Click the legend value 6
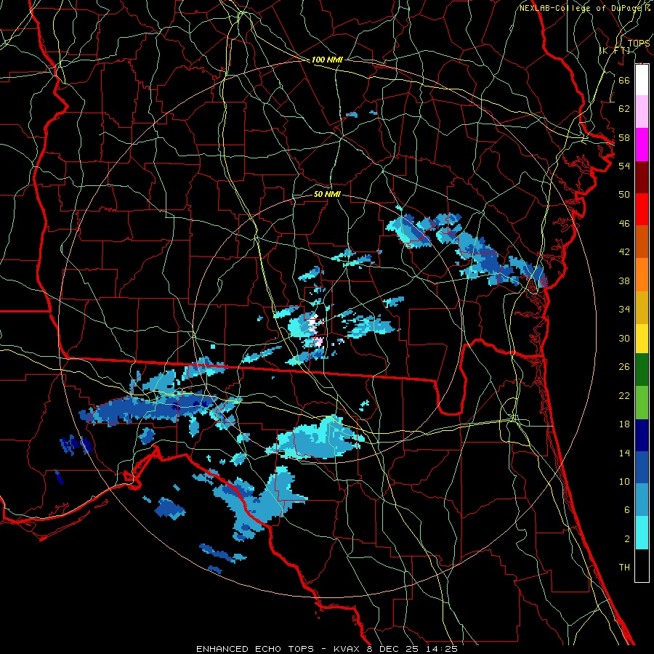 [x=626, y=509]
